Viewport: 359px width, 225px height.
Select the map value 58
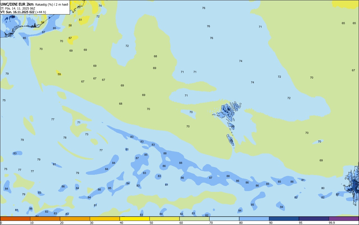pos(70,25)
